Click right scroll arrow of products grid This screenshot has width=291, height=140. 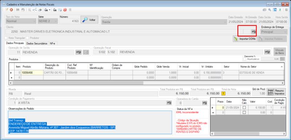283,83
